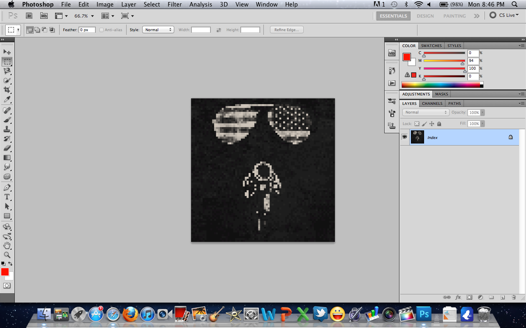Enable the Anti-alias checkbox

click(101, 30)
